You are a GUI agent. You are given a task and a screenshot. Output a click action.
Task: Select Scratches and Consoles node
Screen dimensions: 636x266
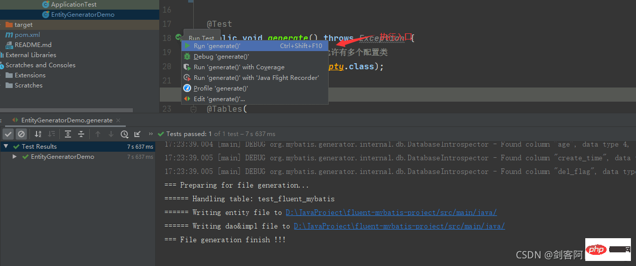(41, 65)
